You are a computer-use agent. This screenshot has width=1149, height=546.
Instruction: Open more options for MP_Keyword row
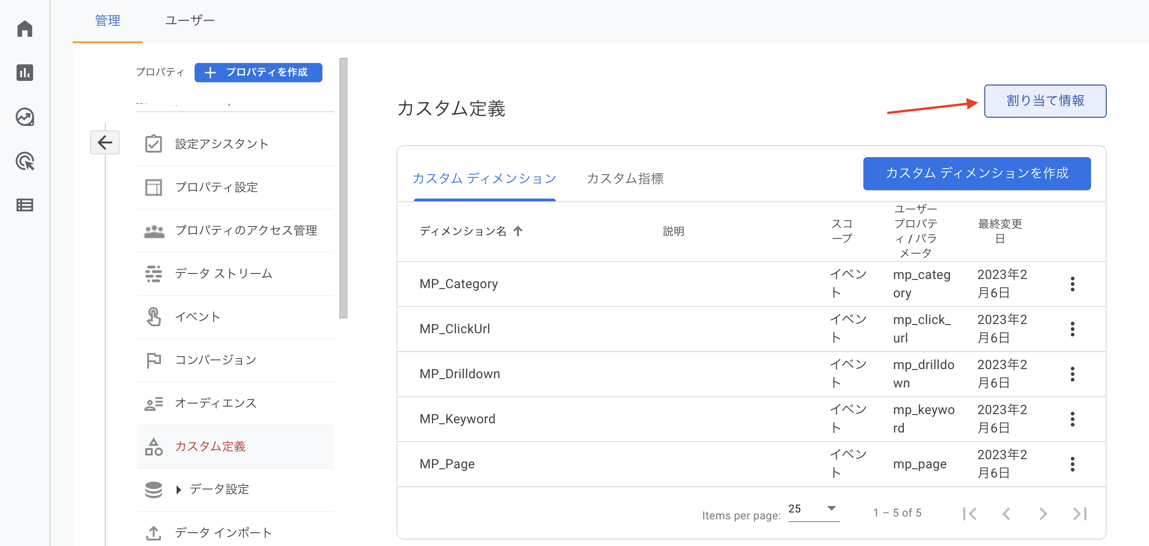coord(1072,419)
